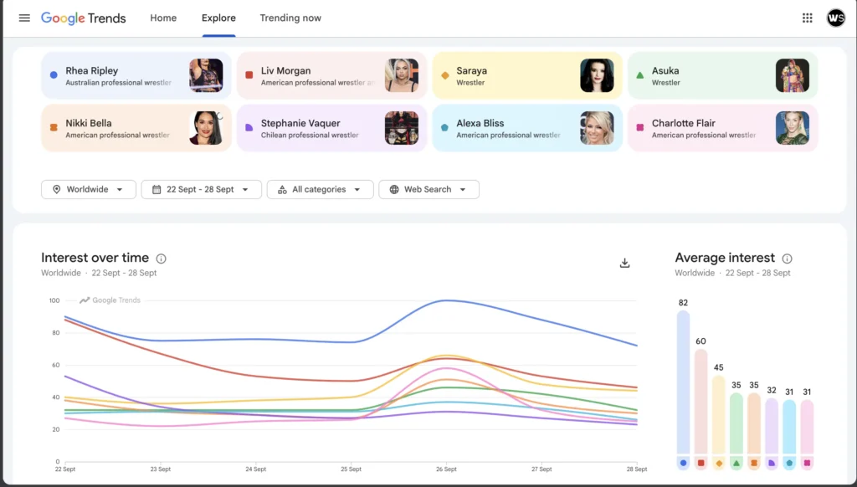Click the blue circle icon under the 82 bar
Image resolution: width=857 pixels, height=487 pixels.
point(683,463)
